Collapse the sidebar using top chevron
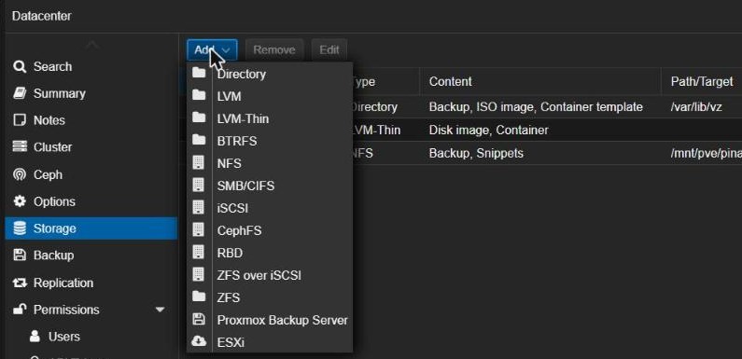The height and width of the screenshot is (359, 742). [x=92, y=45]
